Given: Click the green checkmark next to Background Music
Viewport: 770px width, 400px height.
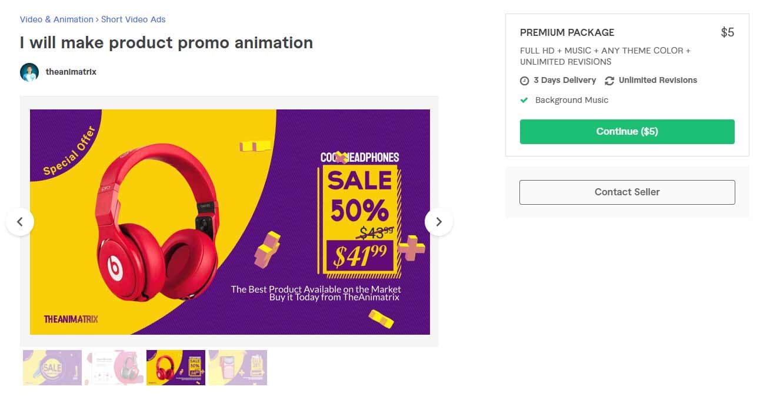Looking at the screenshot, I should point(524,100).
